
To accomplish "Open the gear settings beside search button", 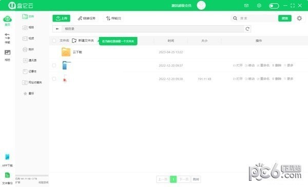I will tap(299, 18).
